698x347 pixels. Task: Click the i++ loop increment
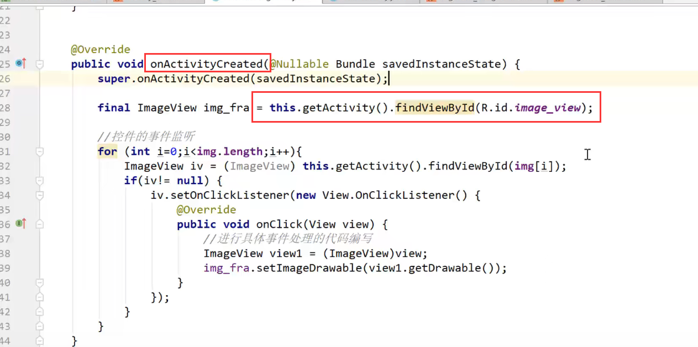click(x=280, y=151)
